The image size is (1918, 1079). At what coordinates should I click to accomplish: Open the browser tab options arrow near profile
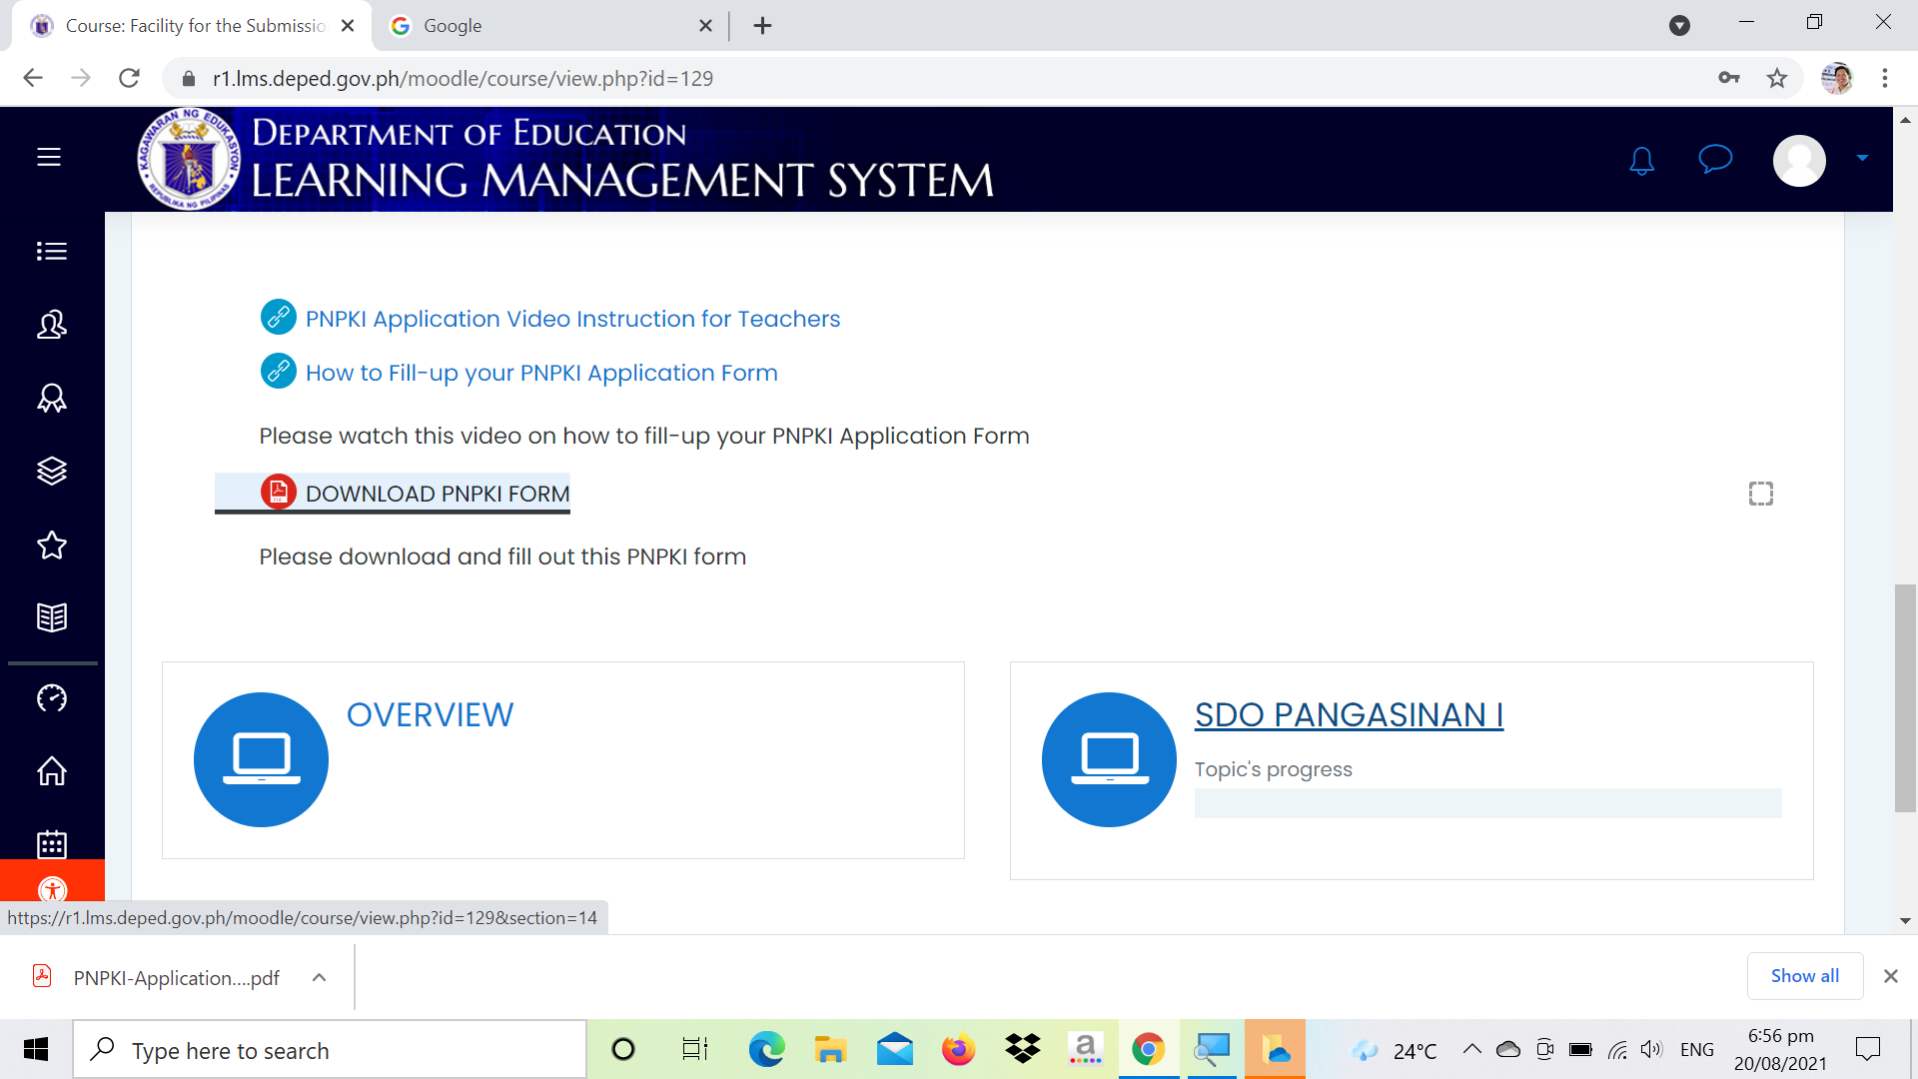1680,25
